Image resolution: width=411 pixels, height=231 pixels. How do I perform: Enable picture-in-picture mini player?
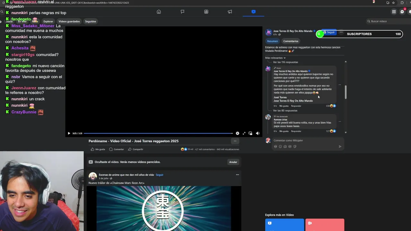(x=250, y=133)
